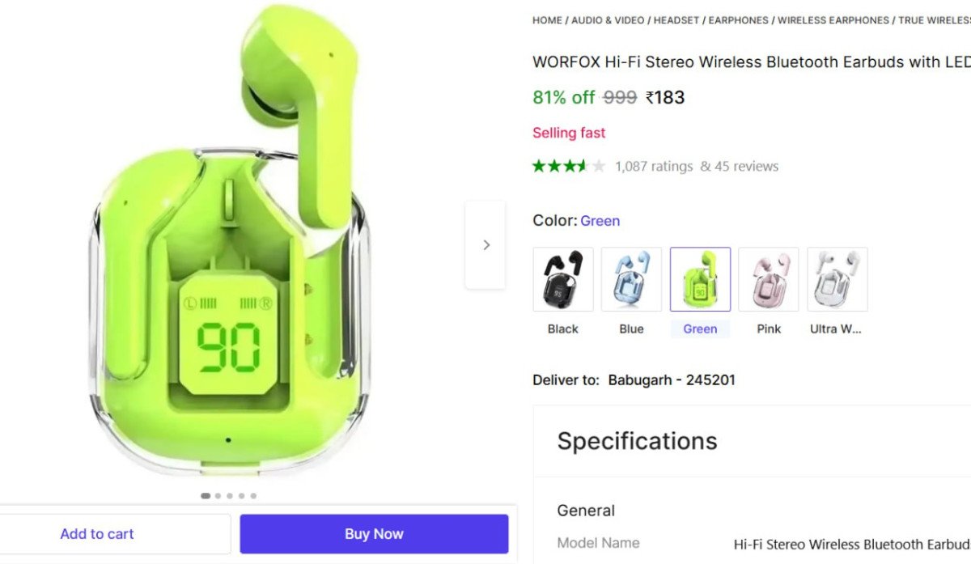This screenshot has width=971, height=564.
Task: Go to AUDIO & VIDEO breadcrumb
Action: point(608,20)
